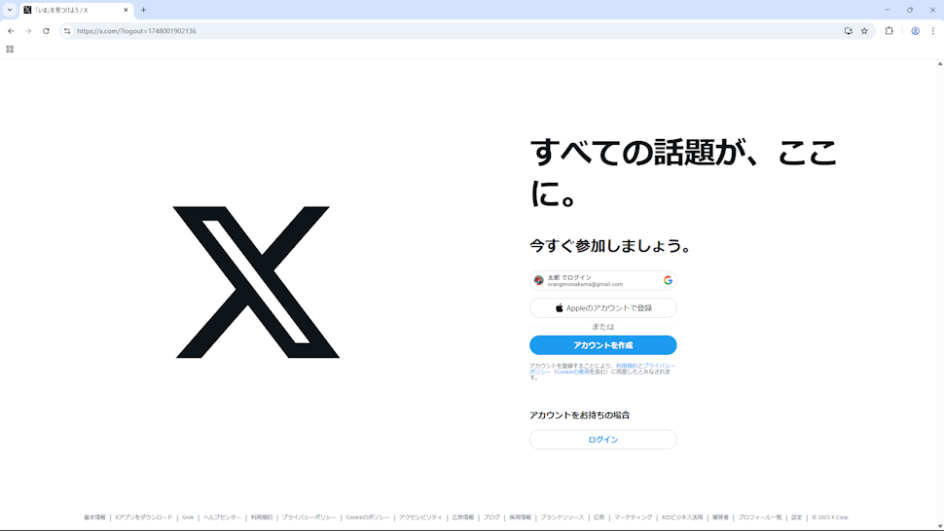Click the large X logo

(257, 282)
